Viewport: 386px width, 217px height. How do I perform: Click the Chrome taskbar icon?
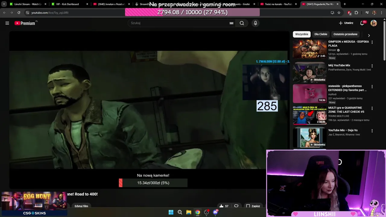pos(198,212)
